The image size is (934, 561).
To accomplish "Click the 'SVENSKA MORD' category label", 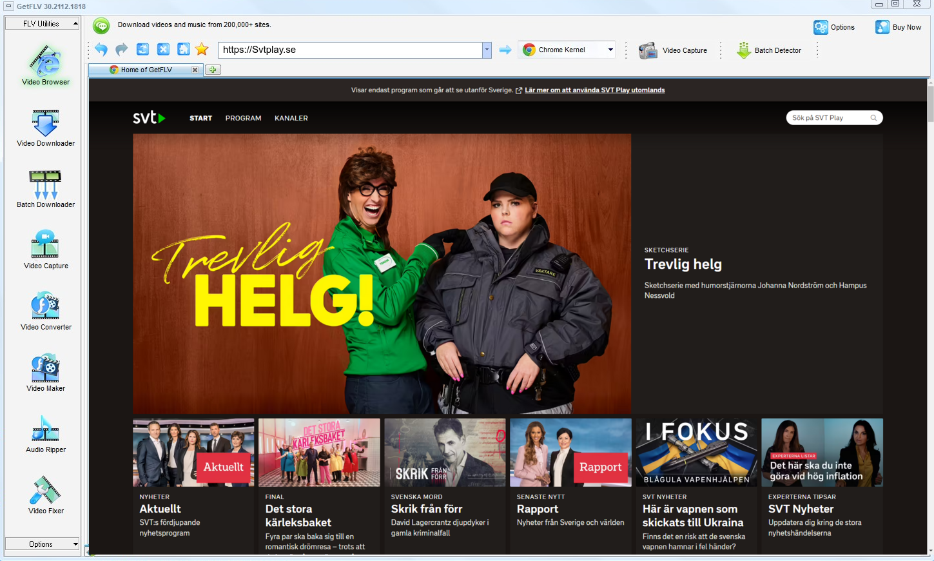I will [x=416, y=497].
